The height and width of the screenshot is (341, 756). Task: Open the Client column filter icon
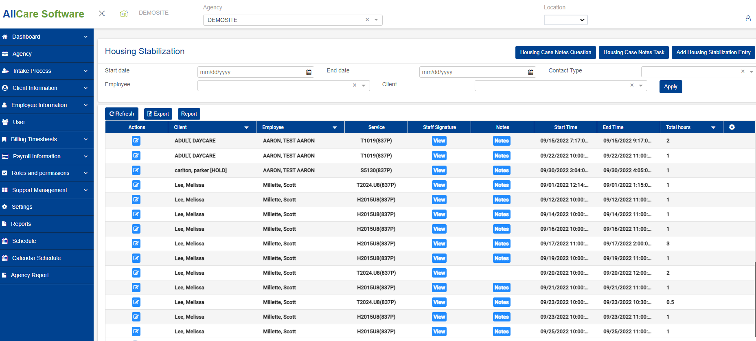coord(246,127)
